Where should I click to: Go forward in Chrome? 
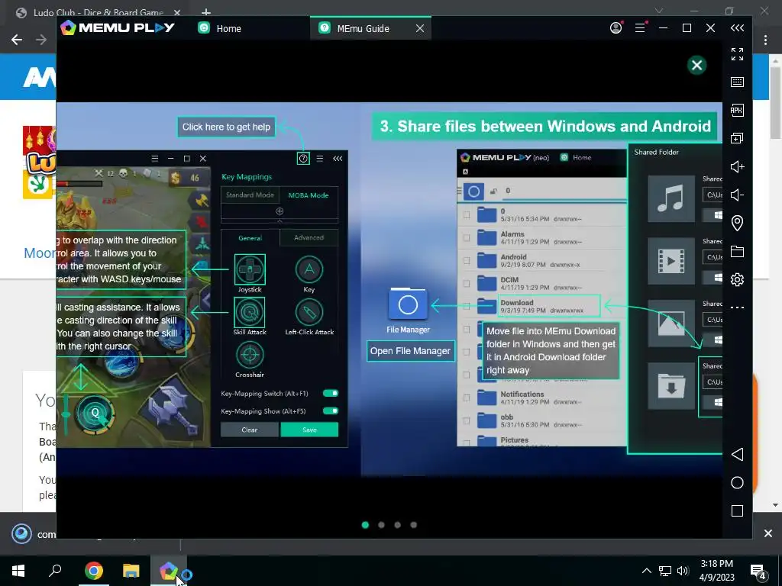(x=41, y=40)
